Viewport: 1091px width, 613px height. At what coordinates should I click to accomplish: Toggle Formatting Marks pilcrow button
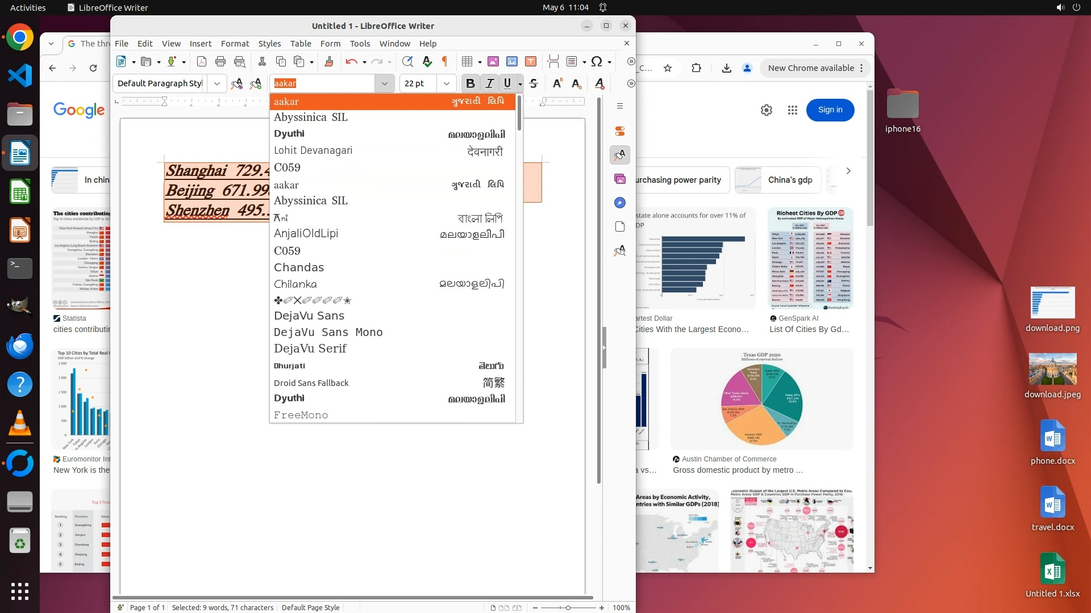coord(444,61)
